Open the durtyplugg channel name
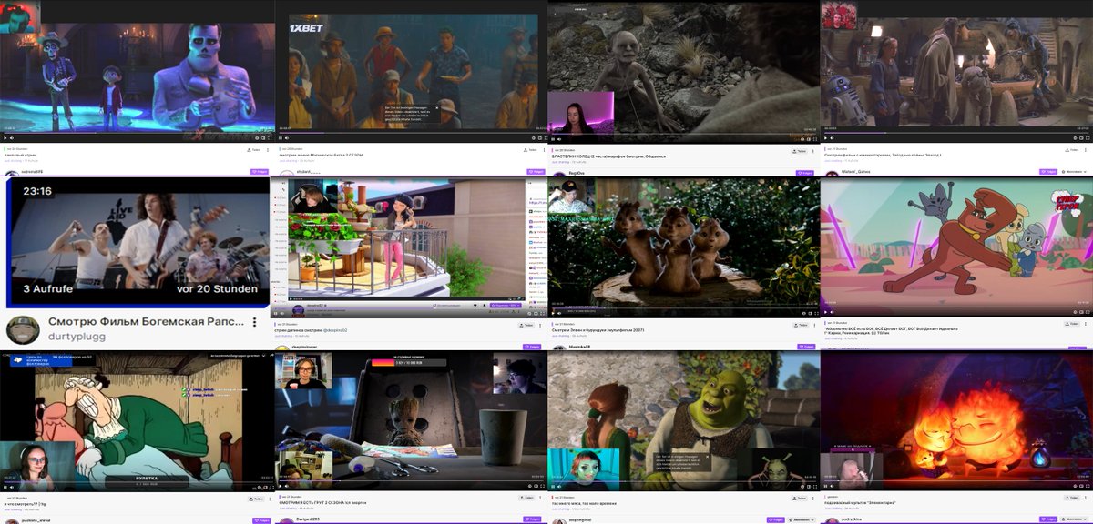Screen dimensions: 1093x524 (x=77, y=336)
